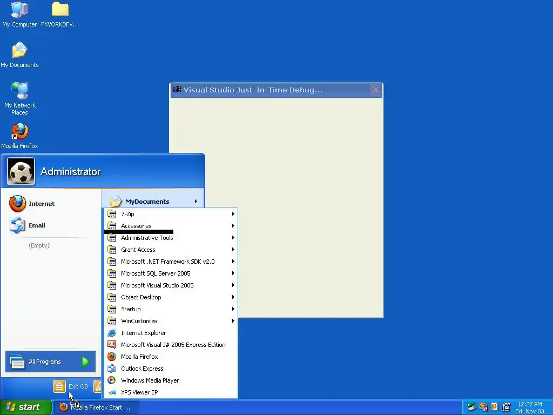Click the Internet Firefox icon in Start menu
This screenshot has width=553, height=415.
17,204
